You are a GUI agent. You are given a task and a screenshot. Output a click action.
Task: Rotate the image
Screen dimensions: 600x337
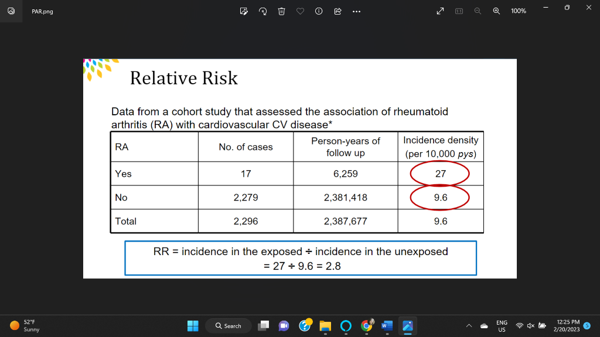point(262,11)
